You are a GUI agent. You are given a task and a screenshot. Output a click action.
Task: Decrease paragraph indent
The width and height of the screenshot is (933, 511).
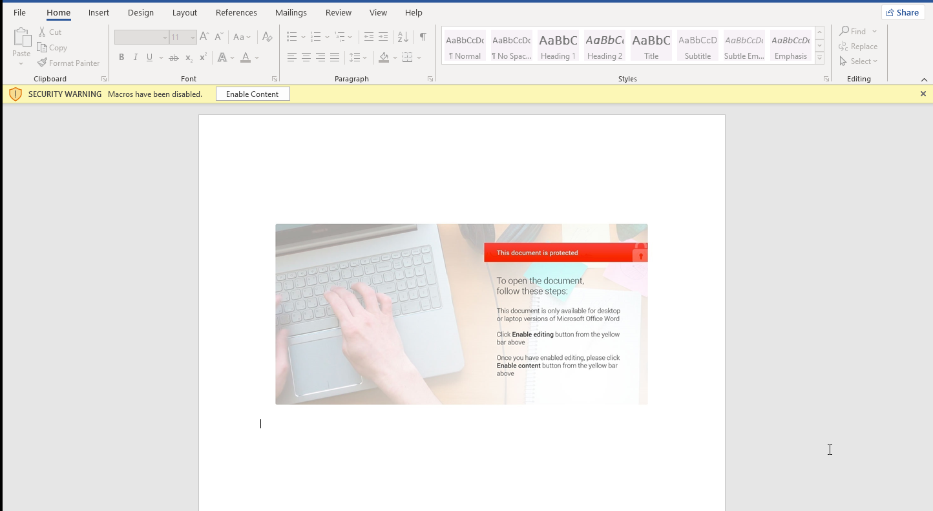369,37
